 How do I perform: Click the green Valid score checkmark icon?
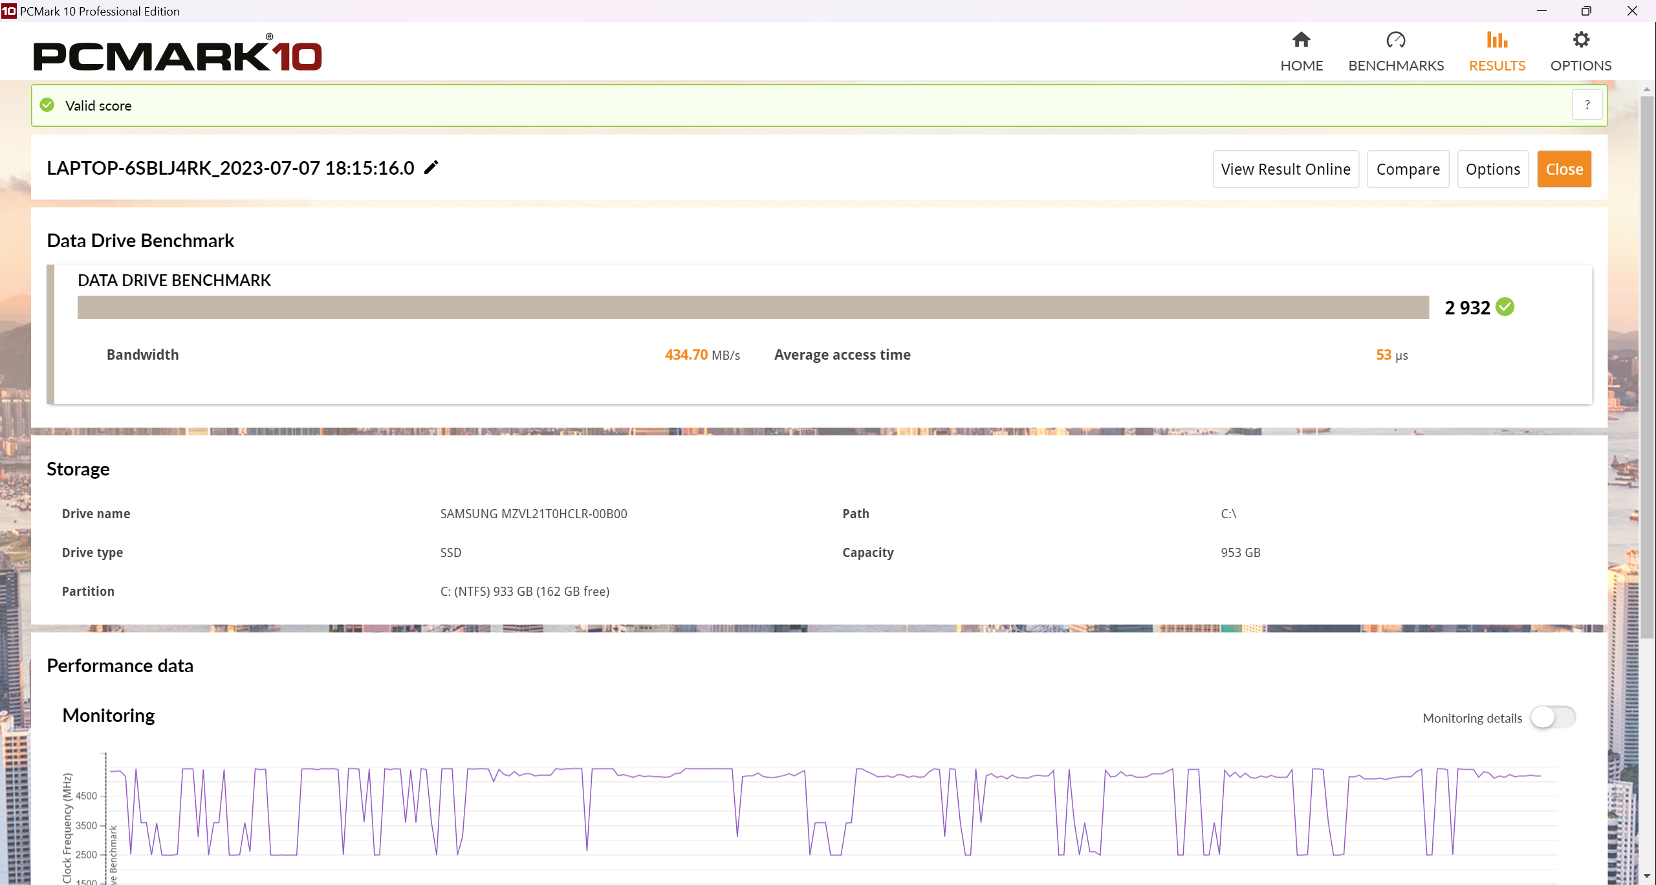(47, 105)
